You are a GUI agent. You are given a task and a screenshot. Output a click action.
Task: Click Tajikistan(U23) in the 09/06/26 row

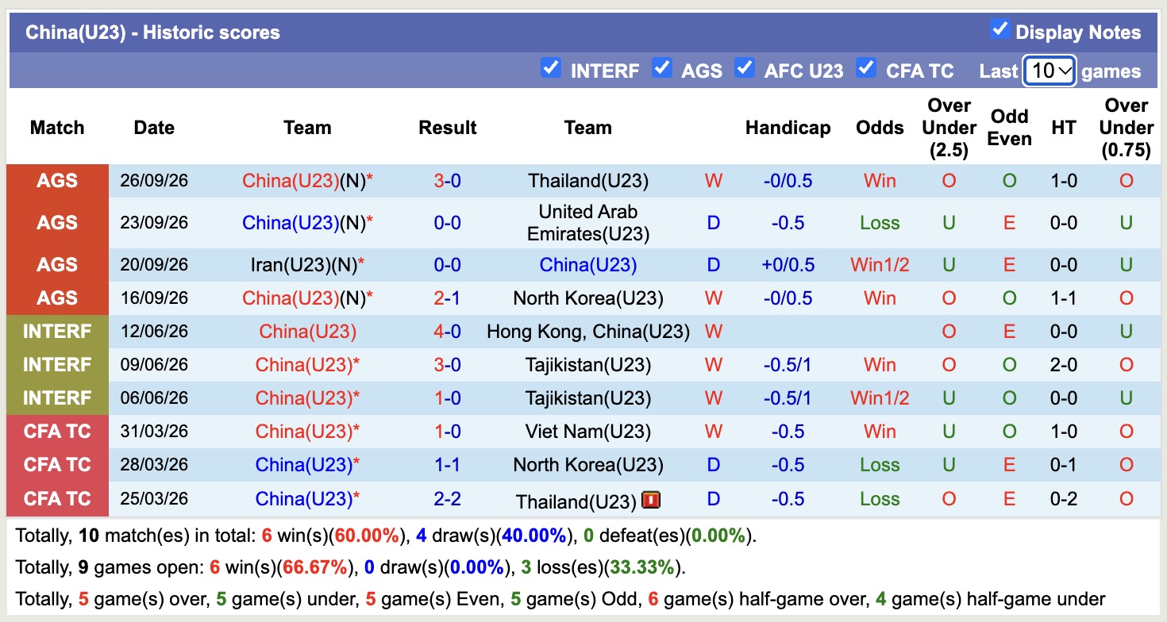click(x=588, y=365)
